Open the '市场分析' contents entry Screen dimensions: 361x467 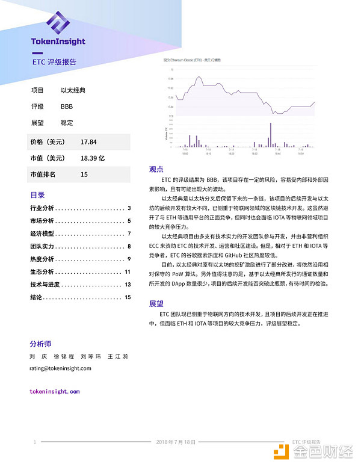tap(81, 221)
